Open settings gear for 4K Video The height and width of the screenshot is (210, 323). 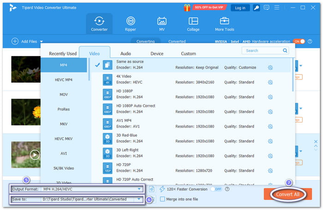point(270,82)
